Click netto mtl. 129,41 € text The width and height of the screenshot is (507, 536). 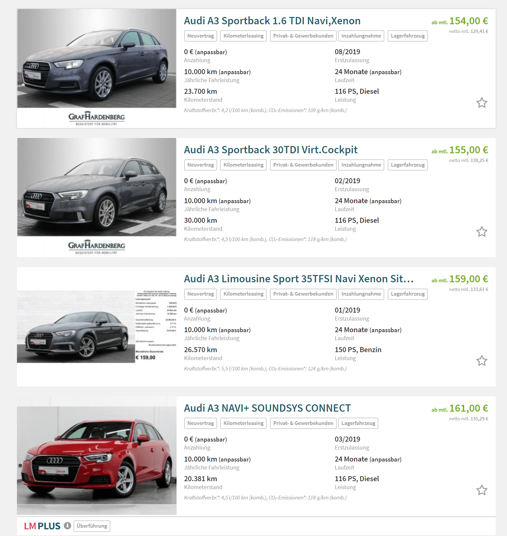click(468, 31)
